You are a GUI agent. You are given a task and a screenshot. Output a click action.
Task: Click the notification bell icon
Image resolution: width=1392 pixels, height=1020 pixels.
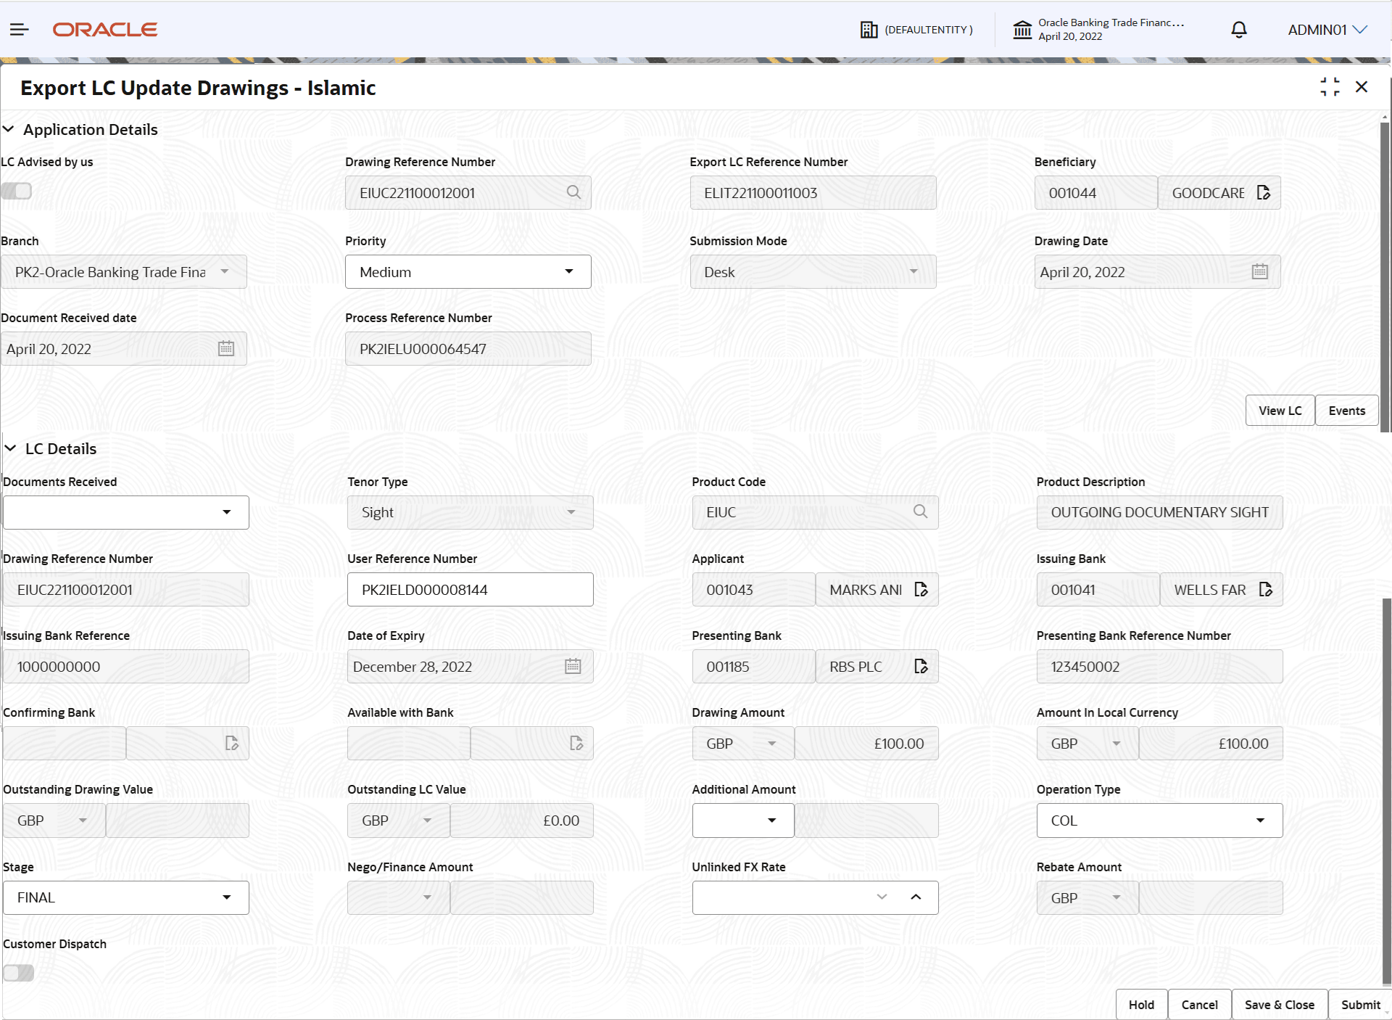[x=1239, y=30]
